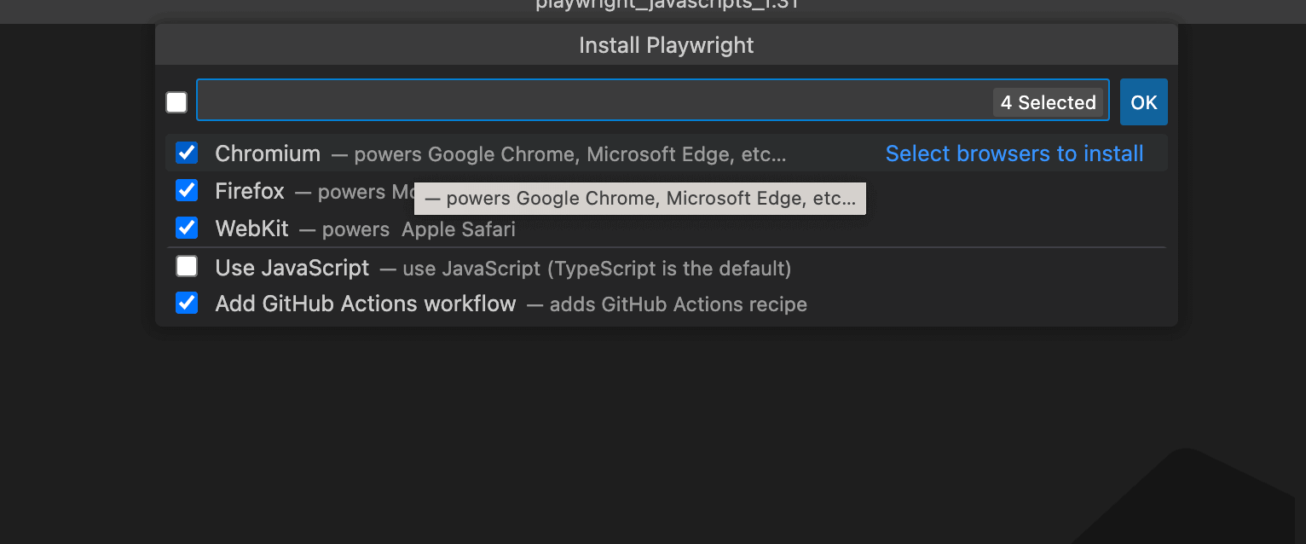Image resolution: width=1306 pixels, height=544 pixels.
Task: Select the Chromium list entry label
Action: point(268,153)
